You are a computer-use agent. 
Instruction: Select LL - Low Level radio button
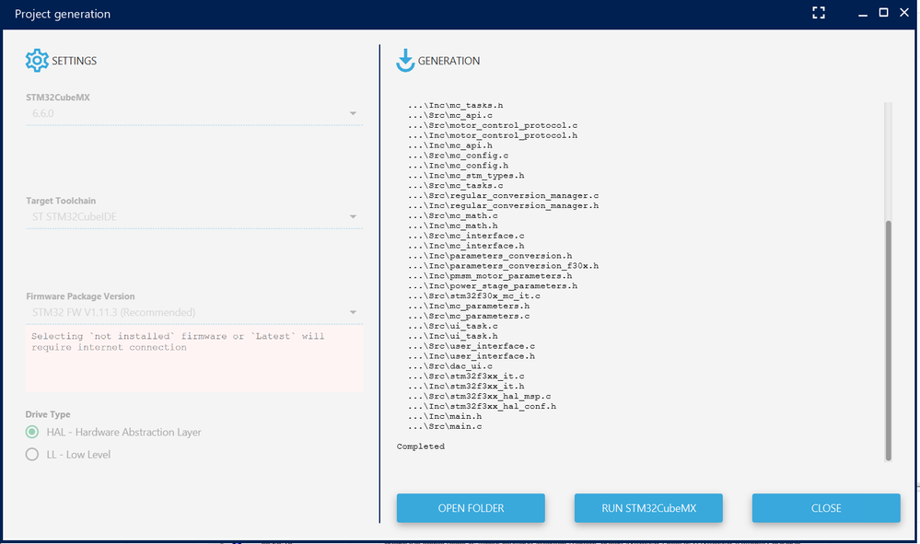(32, 455)
